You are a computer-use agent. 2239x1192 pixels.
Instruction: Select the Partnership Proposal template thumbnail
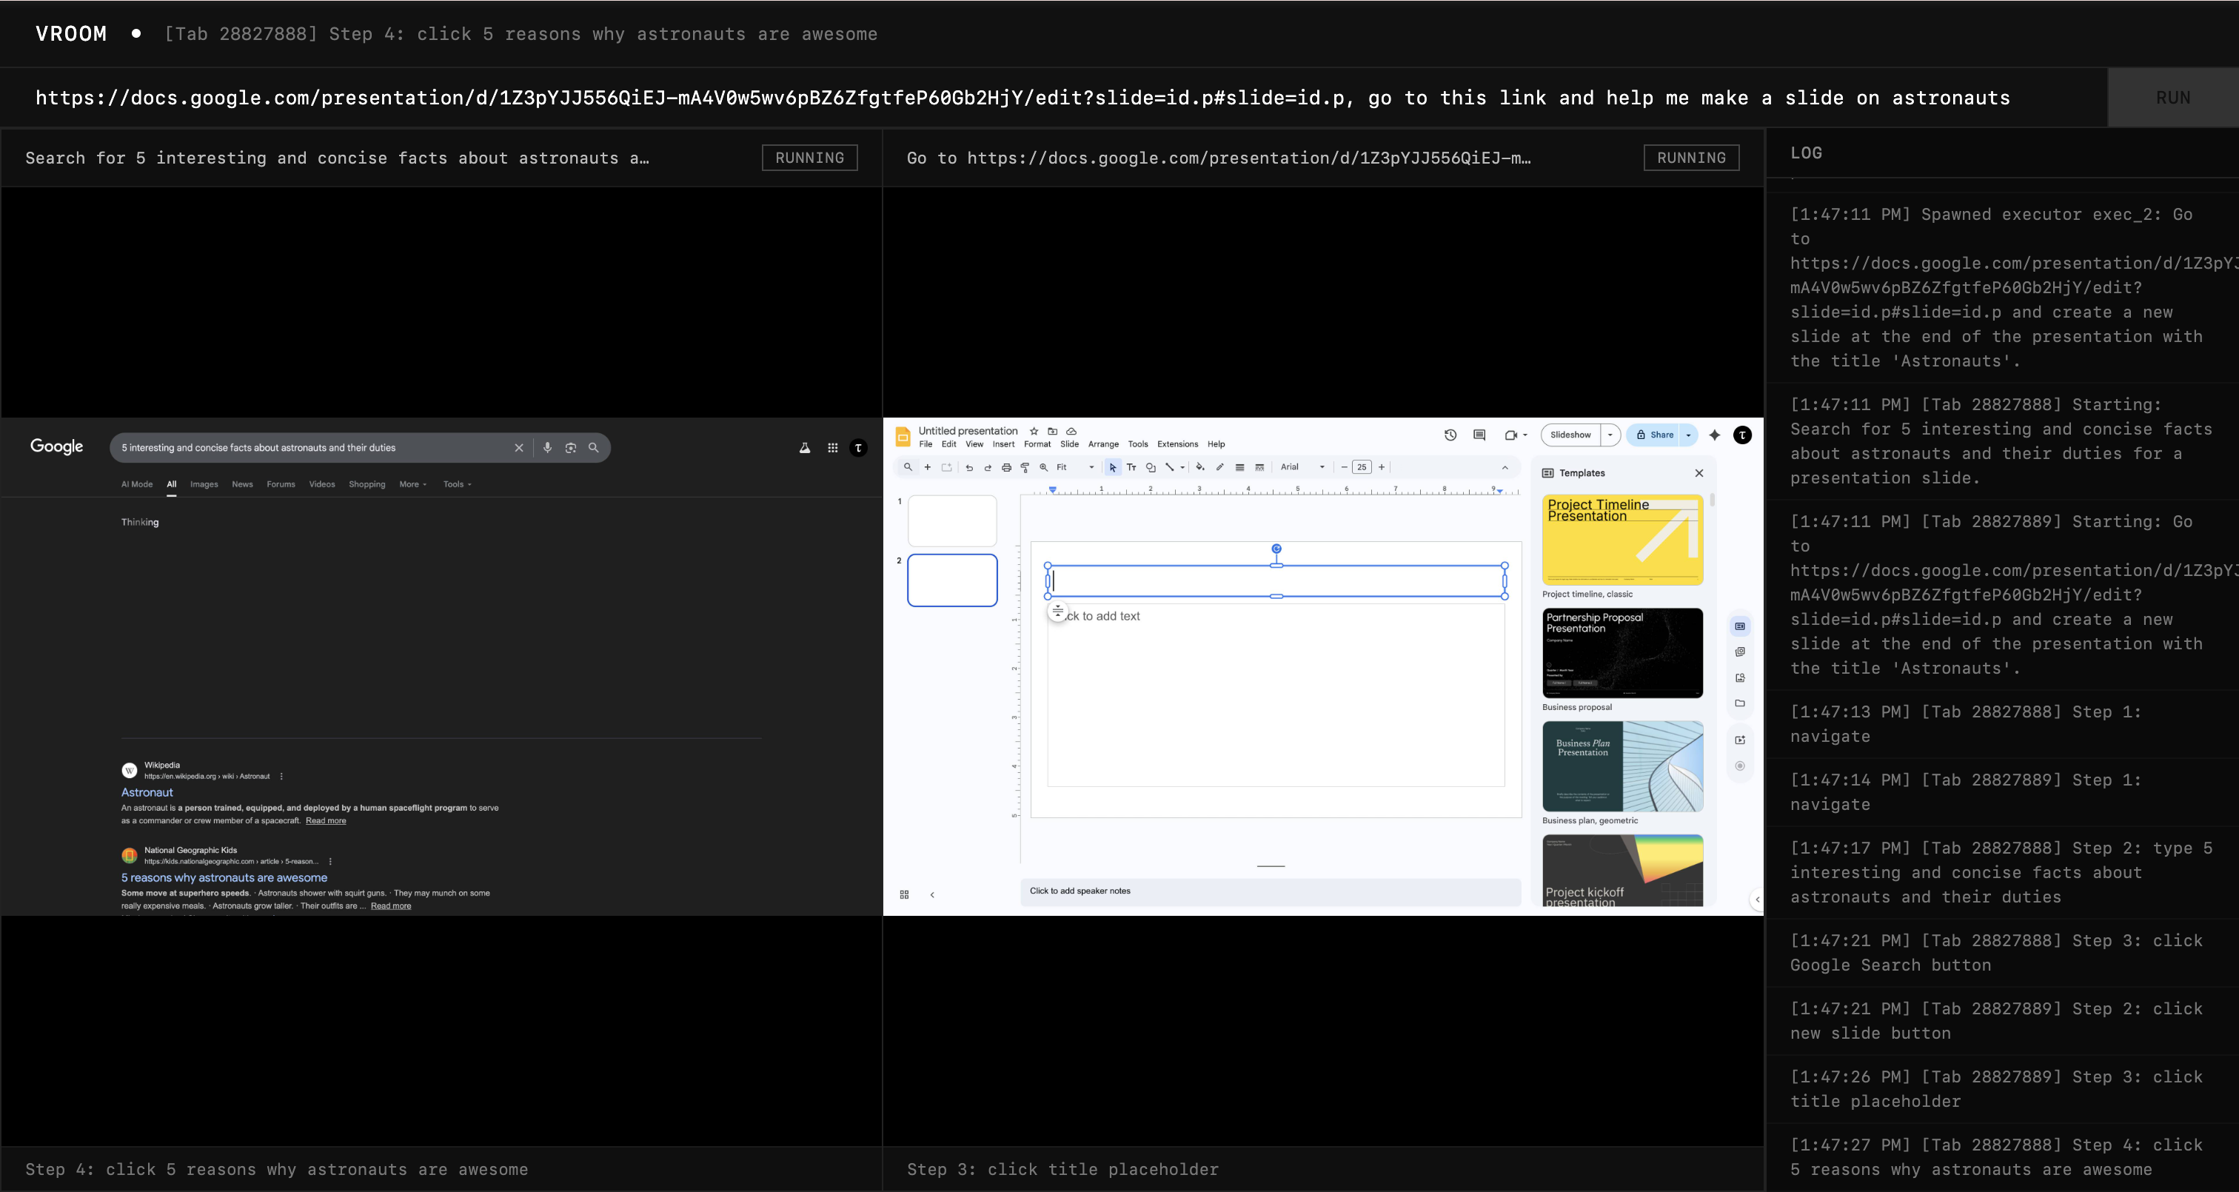(1623, 654)
